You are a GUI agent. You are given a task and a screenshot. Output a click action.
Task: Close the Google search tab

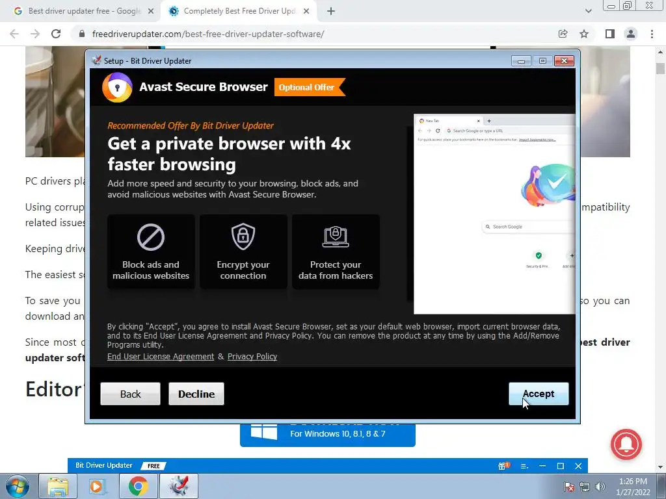click(151, 12)
